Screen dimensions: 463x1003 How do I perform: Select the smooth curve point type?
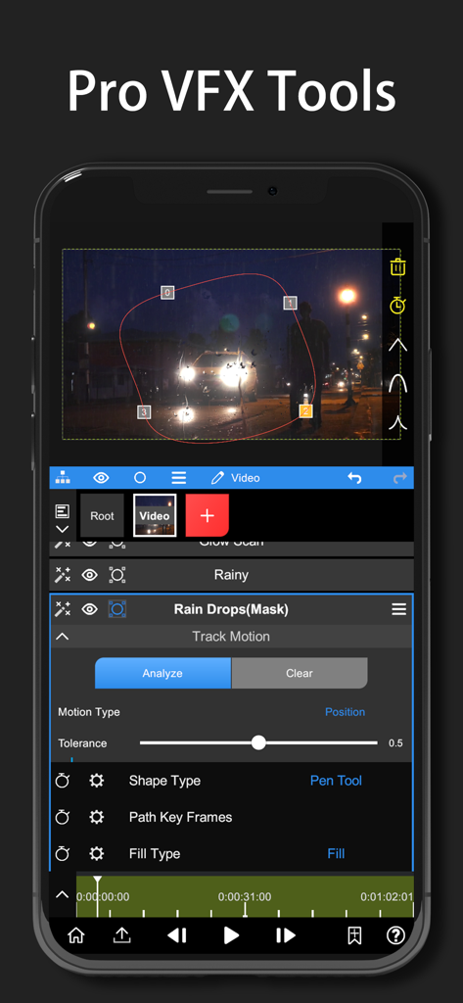tap(397, 383)
